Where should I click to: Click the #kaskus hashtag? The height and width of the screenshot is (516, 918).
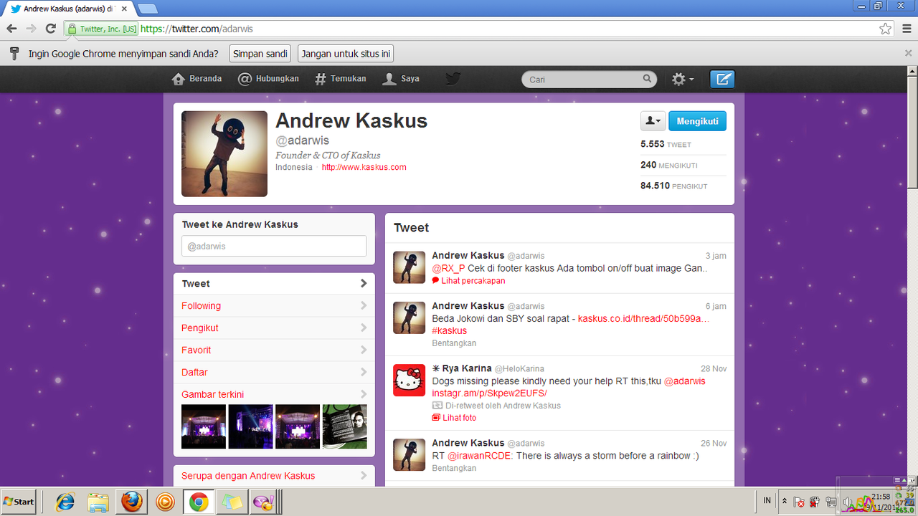[449, 330]
